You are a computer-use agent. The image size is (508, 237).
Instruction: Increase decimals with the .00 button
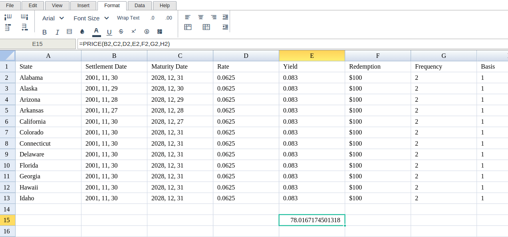169,18
